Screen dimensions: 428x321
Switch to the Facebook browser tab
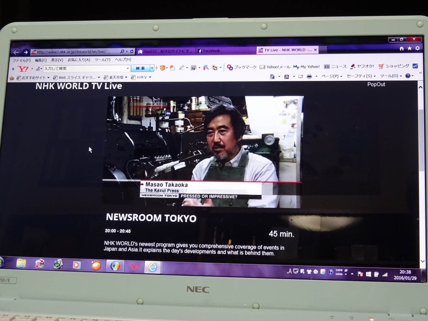pyautogui.click(x=211, y=50)
